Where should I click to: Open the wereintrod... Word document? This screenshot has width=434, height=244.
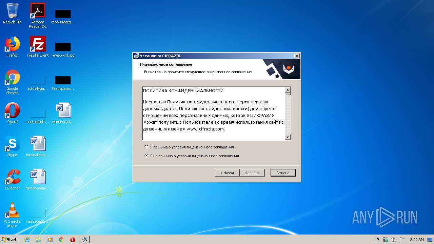63,113
